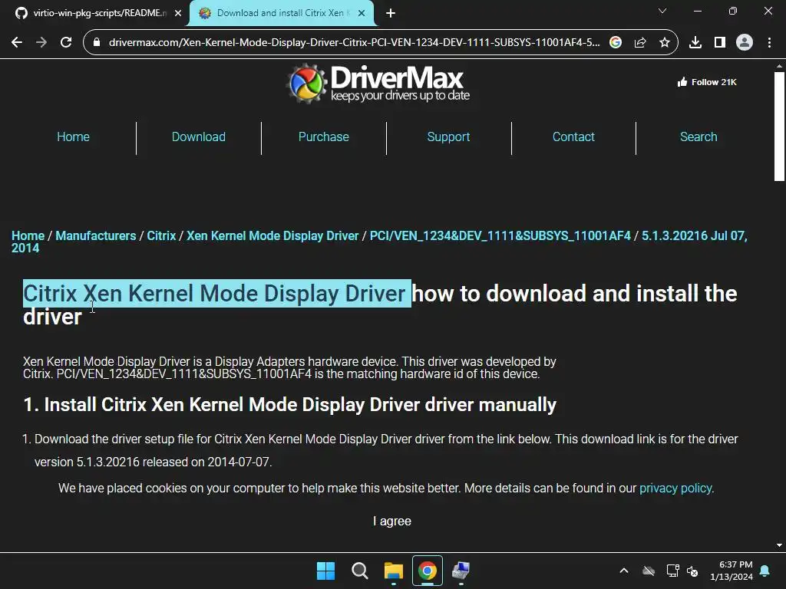View site security lock info
This screenshot has height=589, width=786.
pyautogui.click(x=97, y=43)
